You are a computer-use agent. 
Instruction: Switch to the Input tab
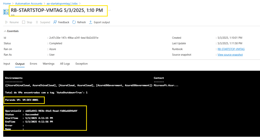point(7,64)
